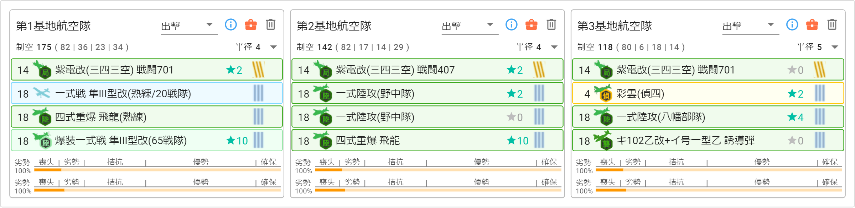Open the 出撃 mode dropdown in 第1基地航空隊
The height and width of the screenshot is (208, 855).
(189, 26)
